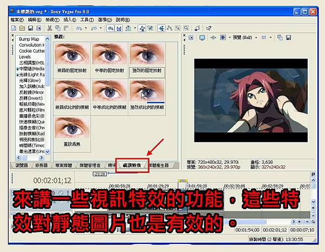Copy the preview snapshot to the clipboard

coord(280,38)
